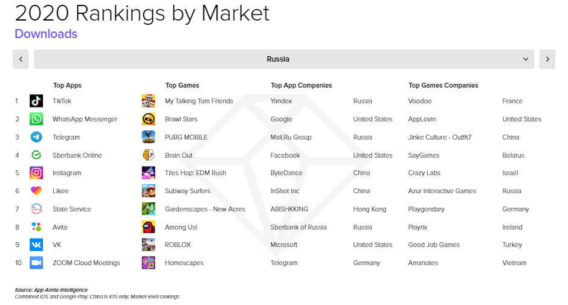
Task: Go to previous market with left arrow
Action: (x=21, y=59)
